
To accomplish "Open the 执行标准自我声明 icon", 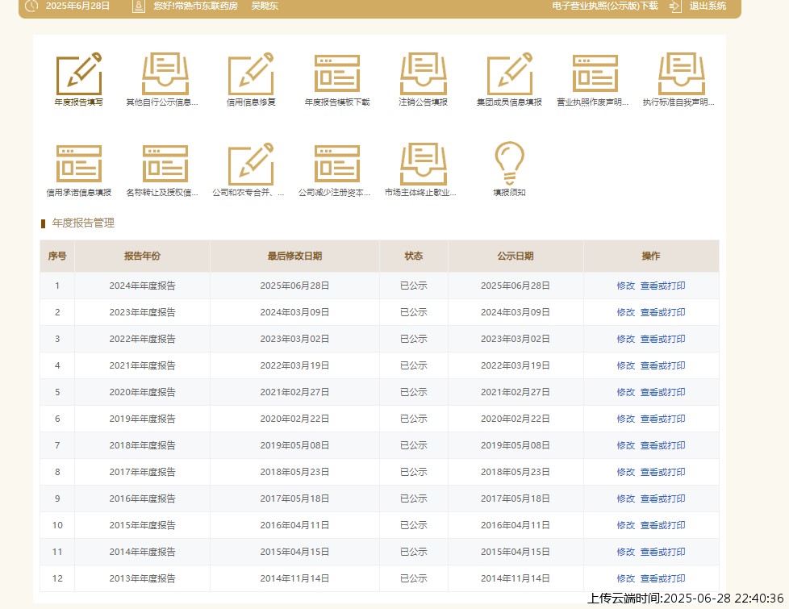I will (x=682, y=74).
